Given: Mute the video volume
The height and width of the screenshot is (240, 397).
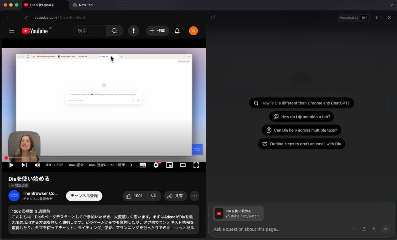Looking at the screenshot, I should (37, 165).
